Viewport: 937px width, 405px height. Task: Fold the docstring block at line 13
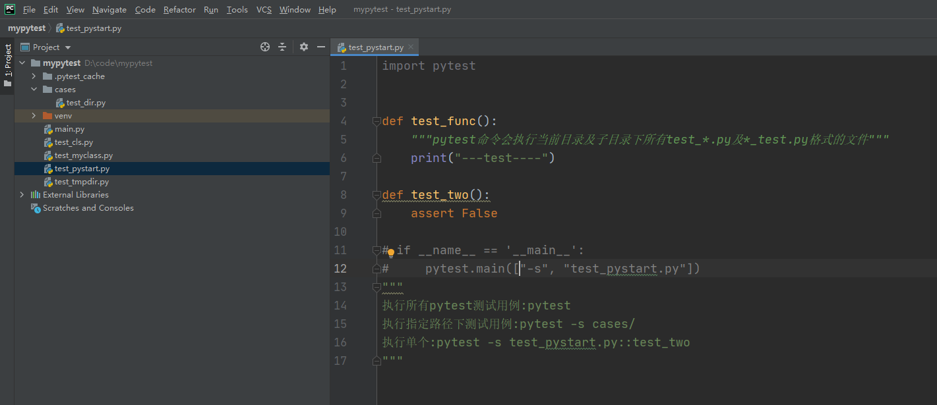(377, 287)
